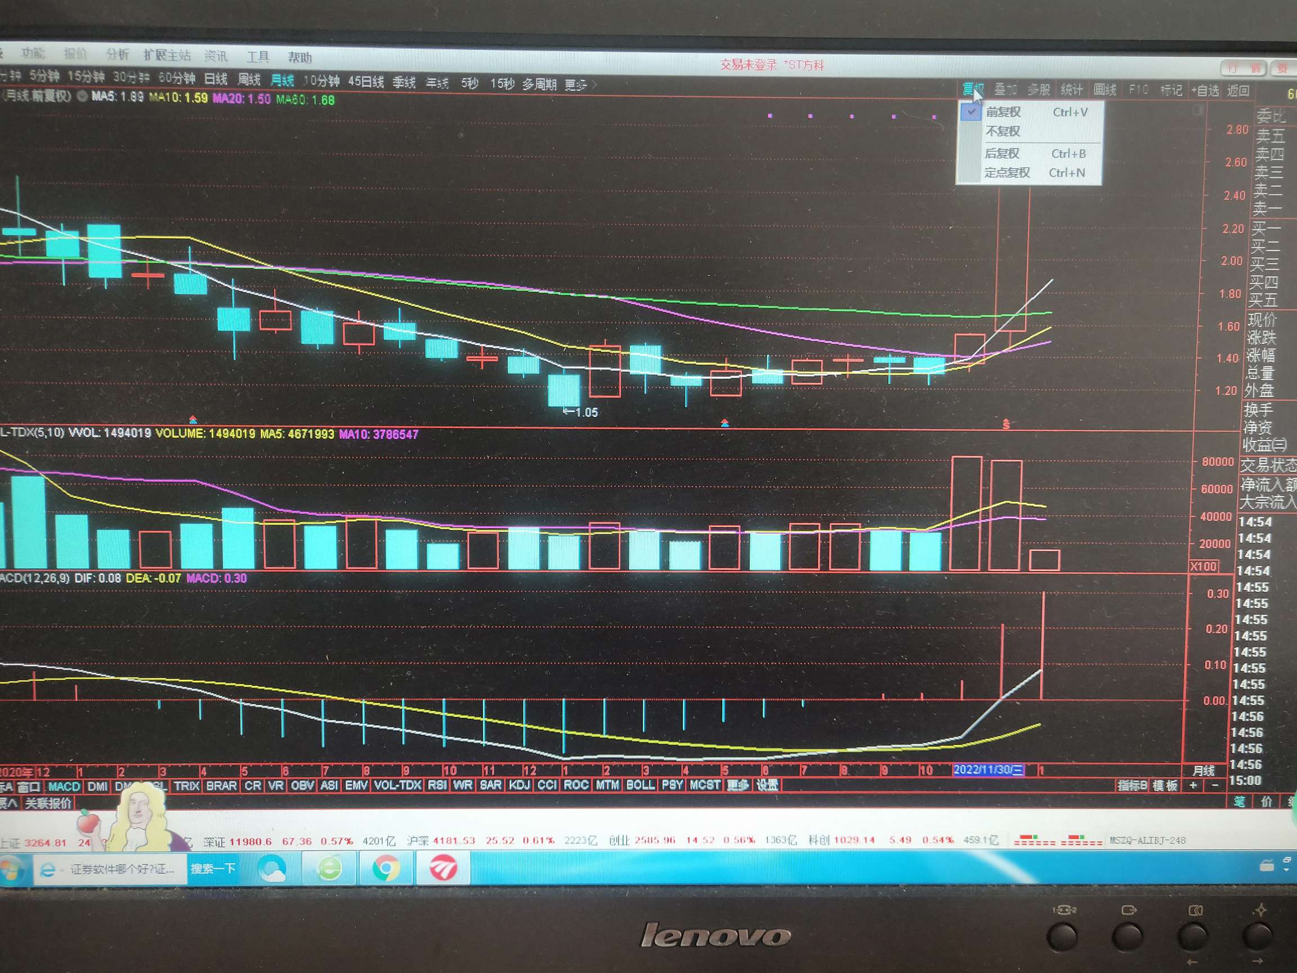Click the 返回 button

pyautogui.click(x=1238, y=91)
